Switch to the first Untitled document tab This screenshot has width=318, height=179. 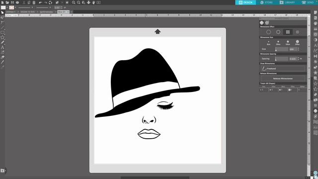click(x=11, y=12)
